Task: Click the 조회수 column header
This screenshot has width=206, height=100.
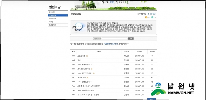Action: pyautogui.click(x=152, y=52)
